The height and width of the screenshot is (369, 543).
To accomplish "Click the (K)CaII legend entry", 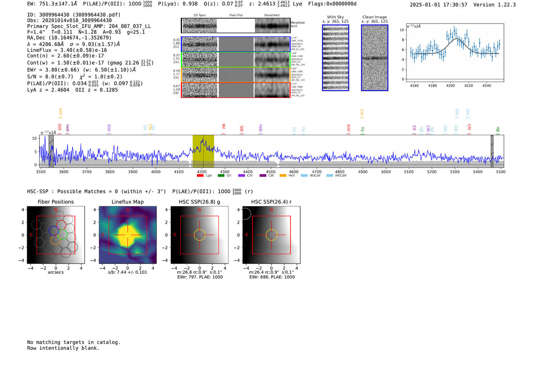I will (x=310, y=175).
